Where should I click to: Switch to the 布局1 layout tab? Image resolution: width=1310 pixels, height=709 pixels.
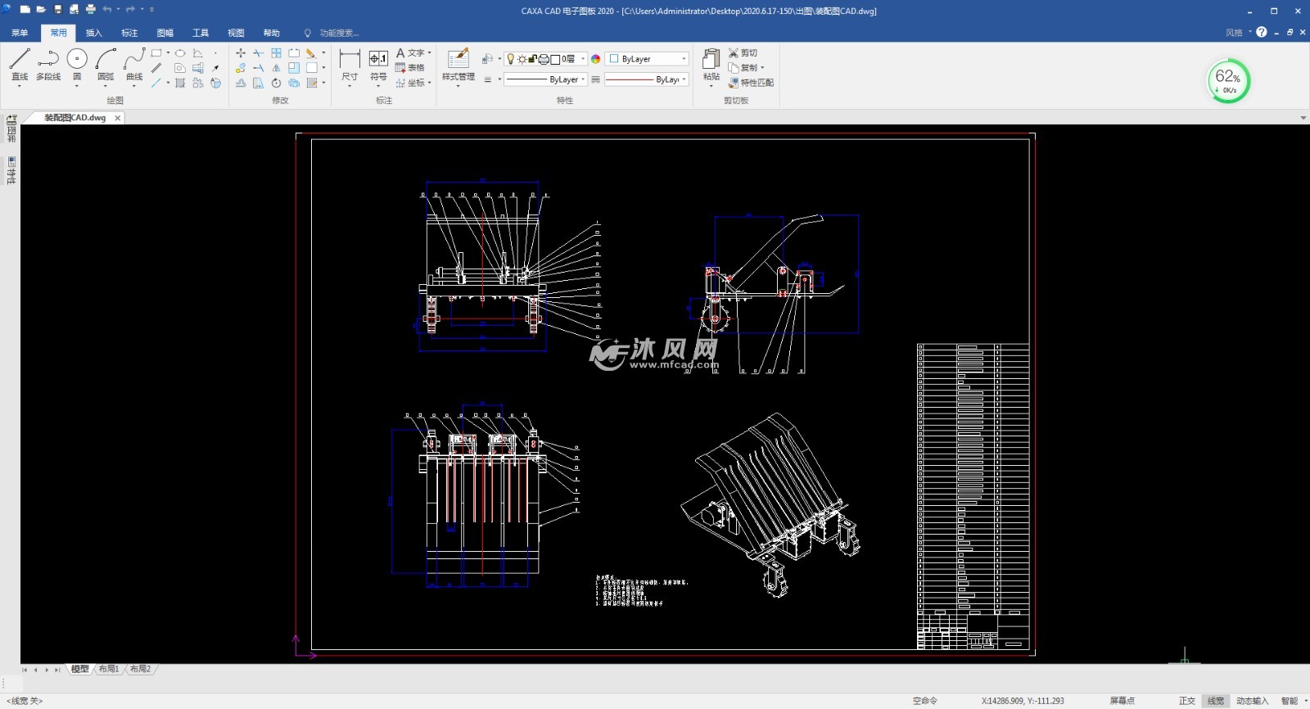tap(109, 670)
